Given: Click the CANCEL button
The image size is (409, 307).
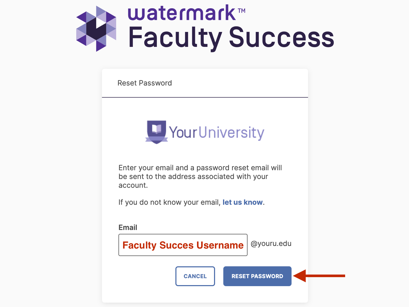Looking at the screenshot, I should (195, 276).
